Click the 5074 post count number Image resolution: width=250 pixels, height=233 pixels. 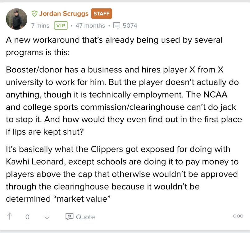click(x=130, y=25)
